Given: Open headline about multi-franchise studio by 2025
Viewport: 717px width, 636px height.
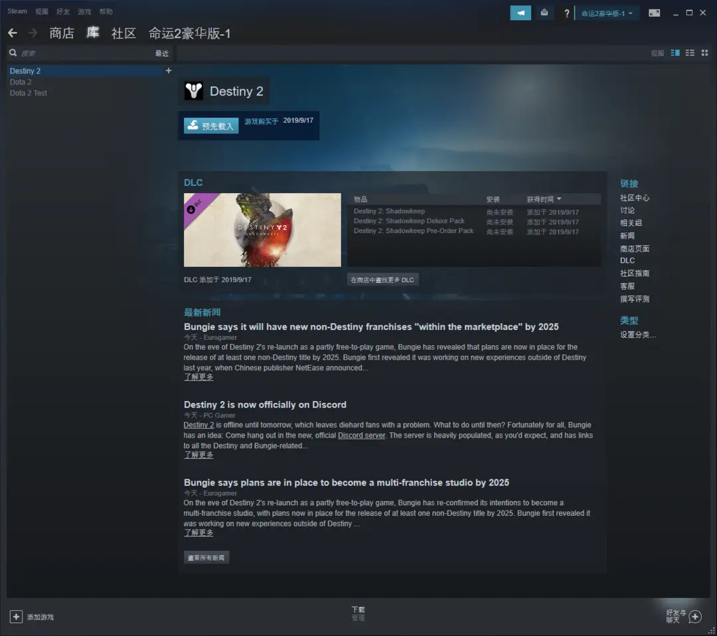Looking at the screenshot, I should tap(346, 483).
